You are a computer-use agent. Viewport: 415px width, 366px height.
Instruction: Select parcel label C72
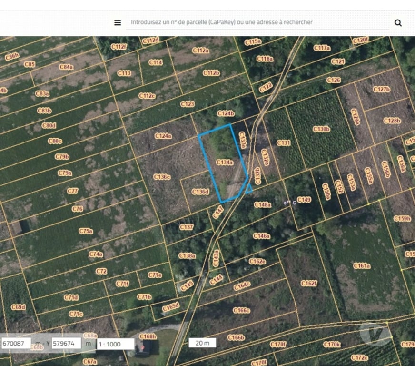[101, 271]
